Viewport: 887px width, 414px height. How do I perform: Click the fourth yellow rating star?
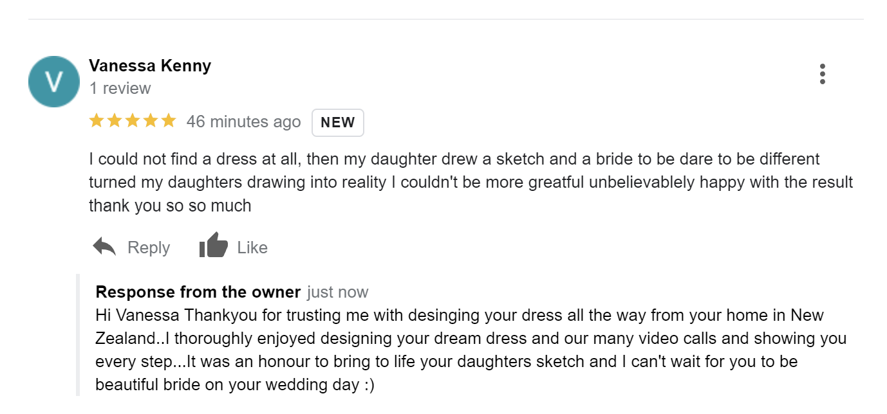(x=151, y=121)
